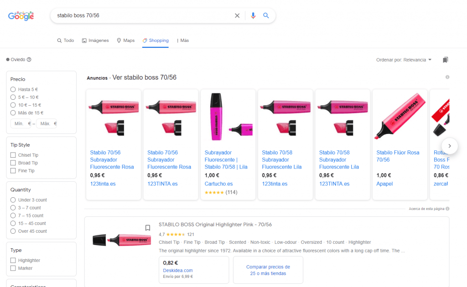Bookmark the STABILO BOSS Original Highlighter Pink result

click(x=147, y=228)
